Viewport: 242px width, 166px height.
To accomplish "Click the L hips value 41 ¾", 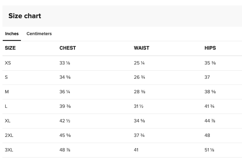I will point(210,106).
